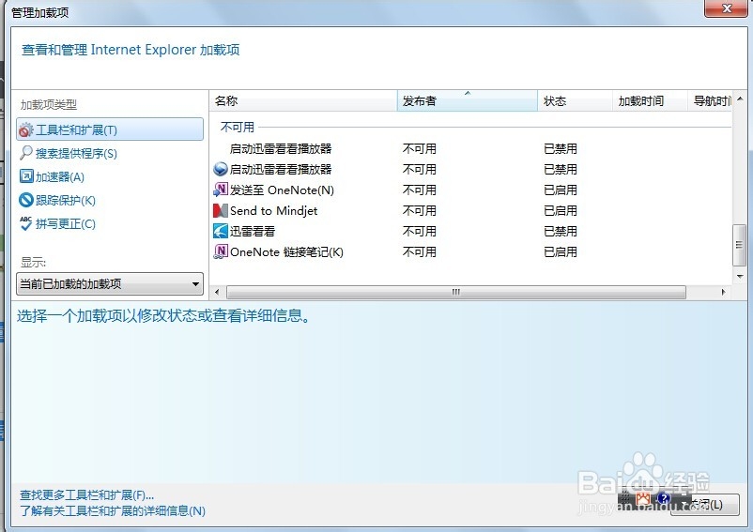Close the 管理加载项 dialog window
Screen dimensions: 753x532
(x=726, y=8)
